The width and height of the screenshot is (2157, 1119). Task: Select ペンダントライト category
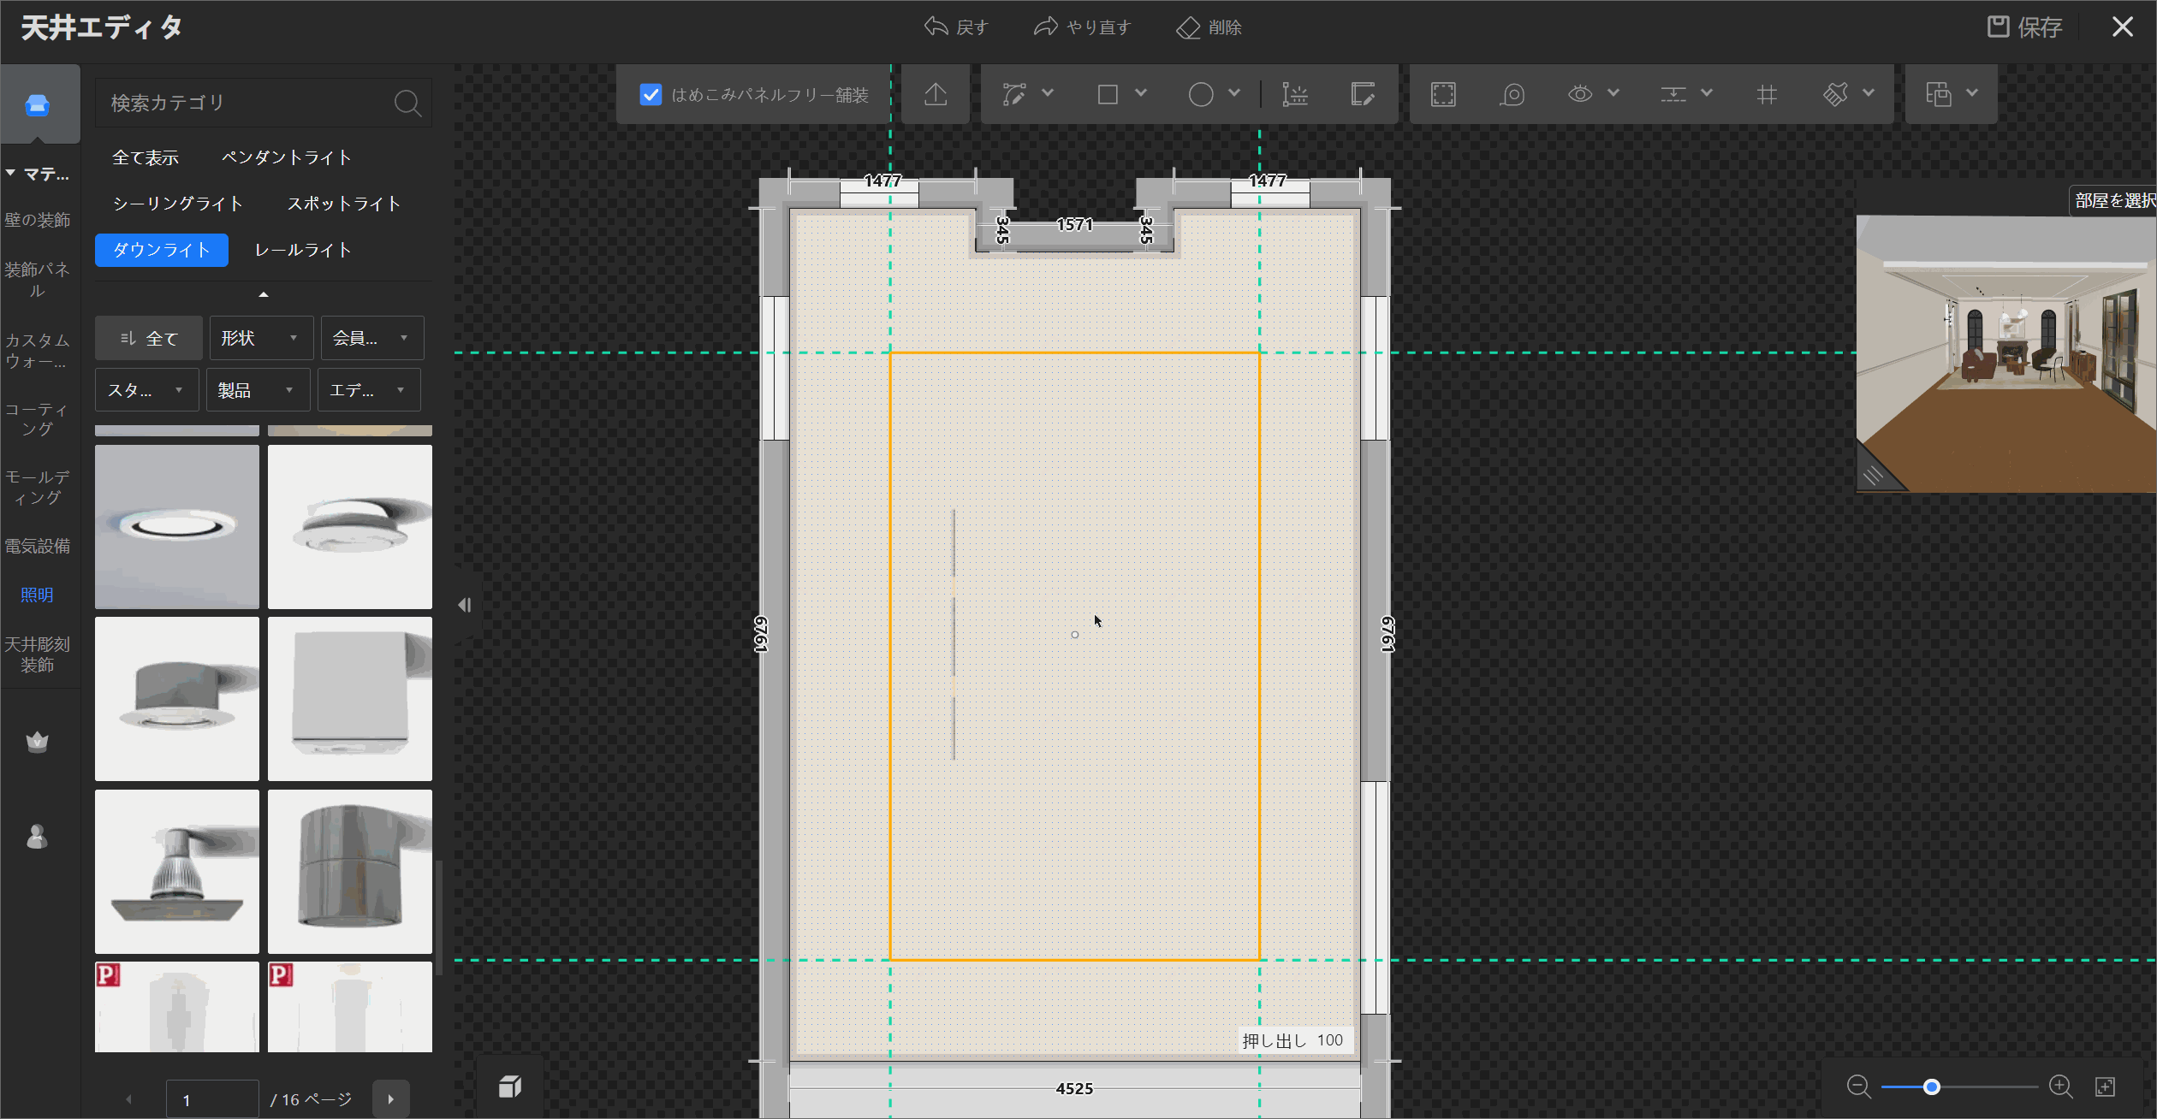coord(287,157)
